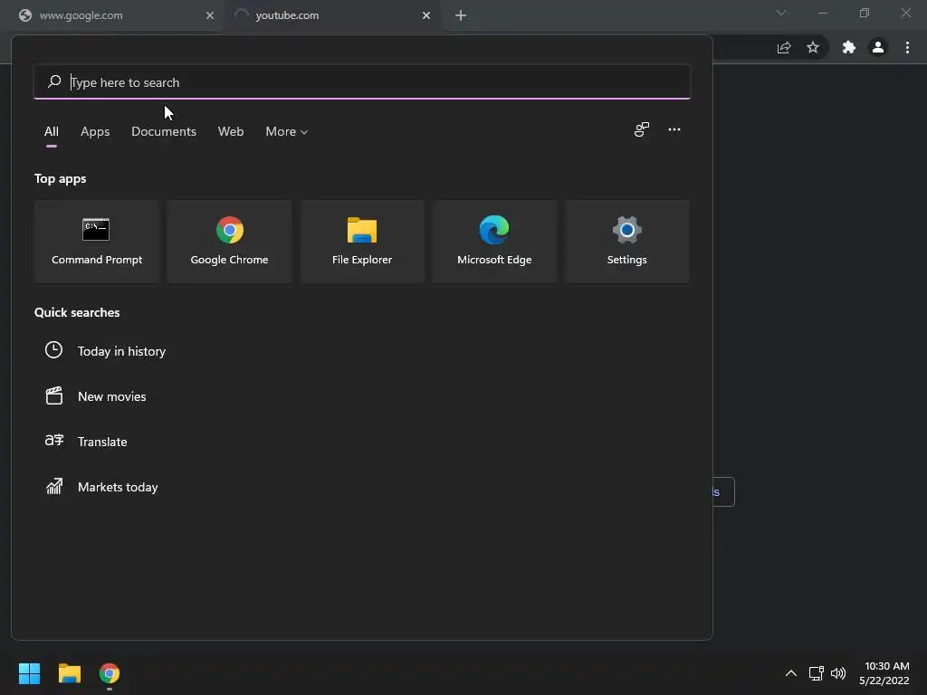Open Chrome tab search chevron
Screen dimensions: 927x695
point(781,13)
